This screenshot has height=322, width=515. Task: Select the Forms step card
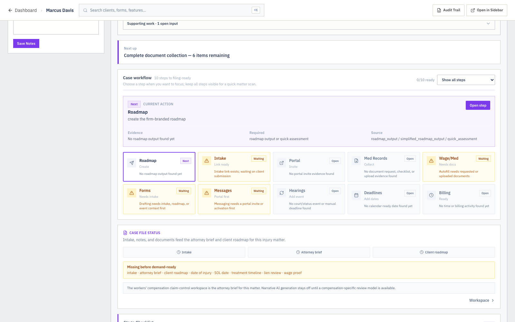(159, 199)
